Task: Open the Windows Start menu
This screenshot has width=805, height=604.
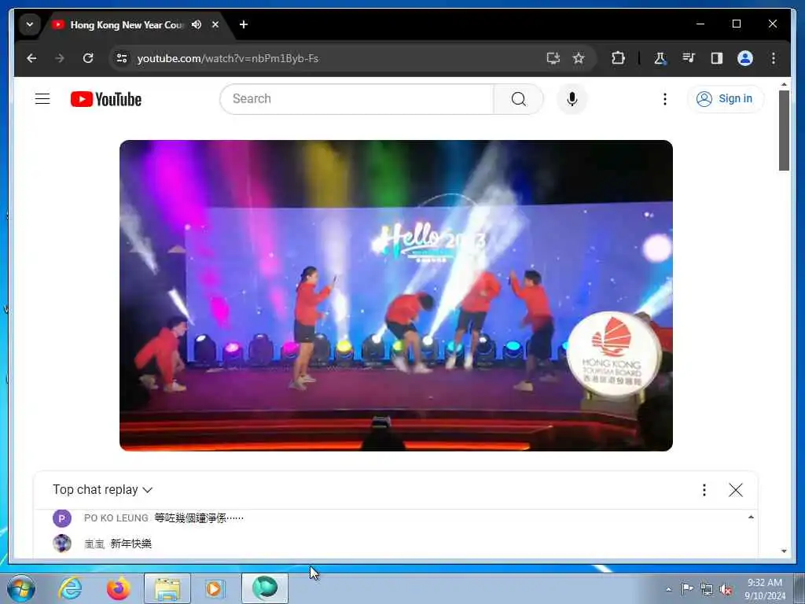Action: coord(21,588)
